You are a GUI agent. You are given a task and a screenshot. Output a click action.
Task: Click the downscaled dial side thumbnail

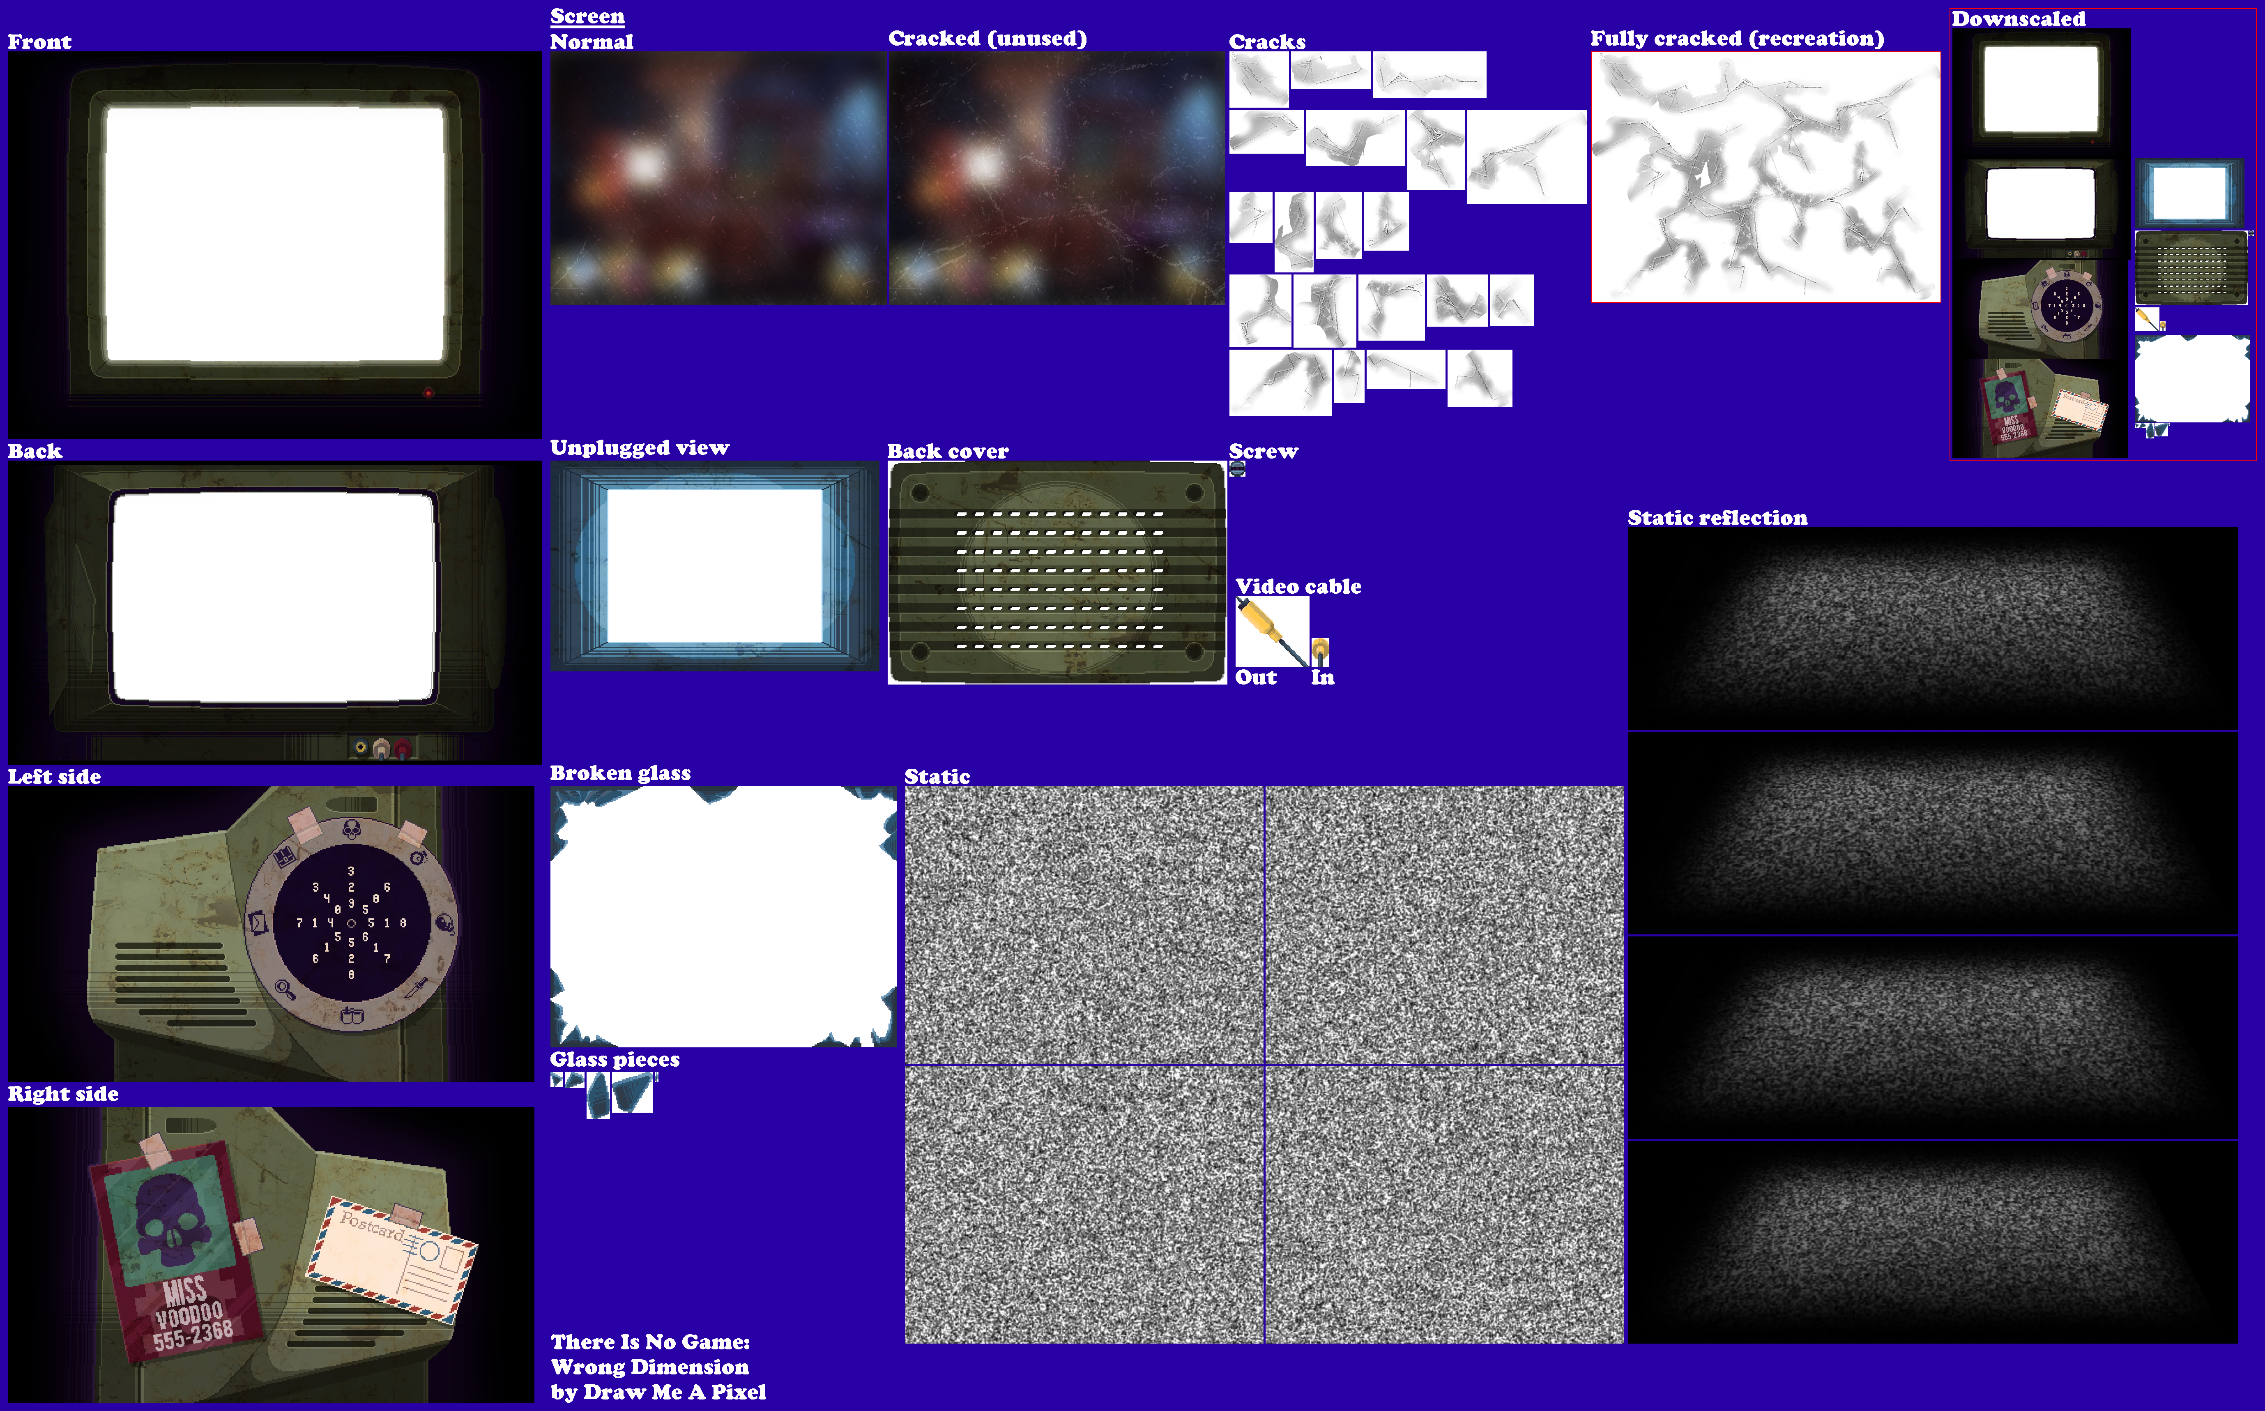click(x=2041, y=310)
